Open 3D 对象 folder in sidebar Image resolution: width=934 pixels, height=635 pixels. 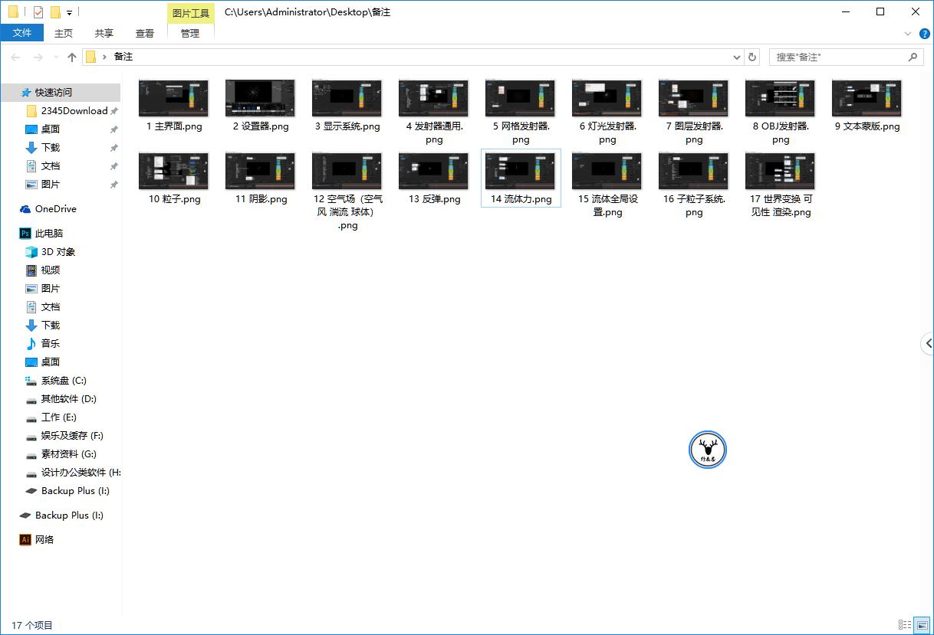pos(58,251)
